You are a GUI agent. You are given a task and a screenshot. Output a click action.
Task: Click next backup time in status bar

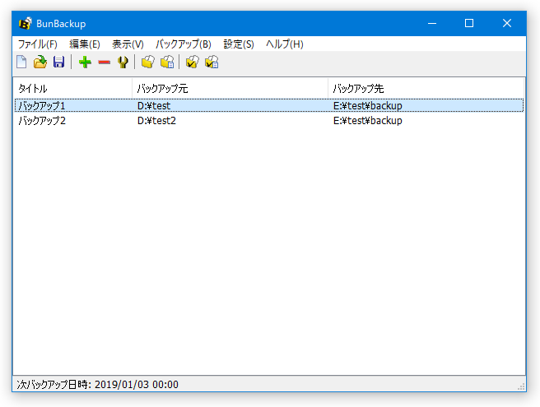(97, 384)
